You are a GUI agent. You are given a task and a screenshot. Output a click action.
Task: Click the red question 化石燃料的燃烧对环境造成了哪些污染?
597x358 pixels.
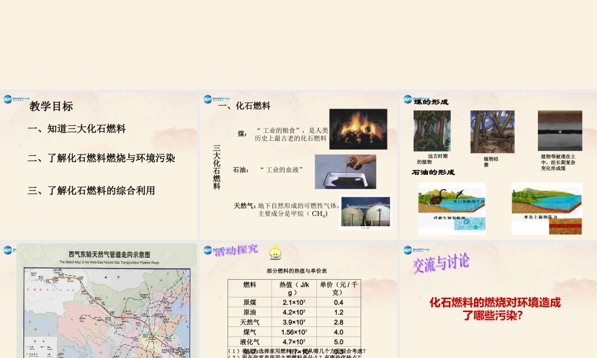[495, 309]
